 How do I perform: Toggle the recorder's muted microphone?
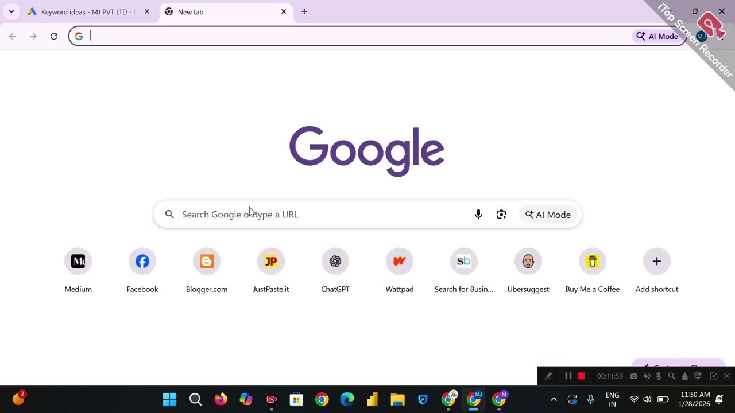point(659,376)
